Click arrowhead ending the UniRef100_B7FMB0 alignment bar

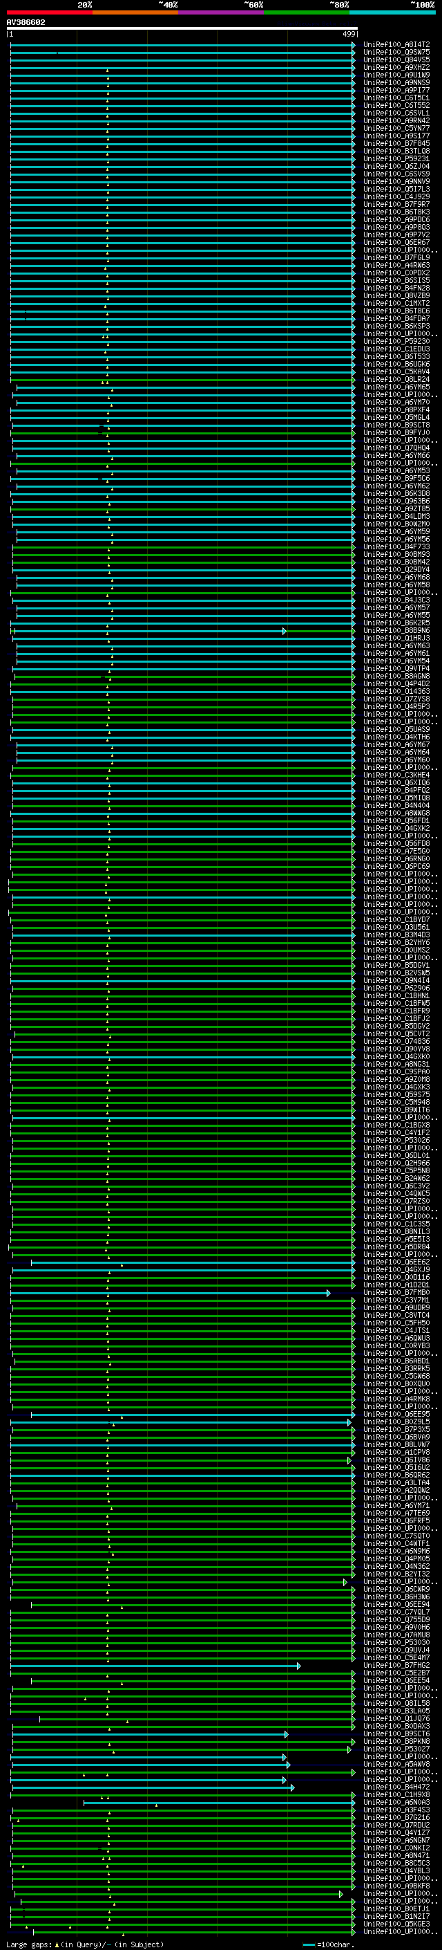pyautogui.click(x=328, y=1293)
